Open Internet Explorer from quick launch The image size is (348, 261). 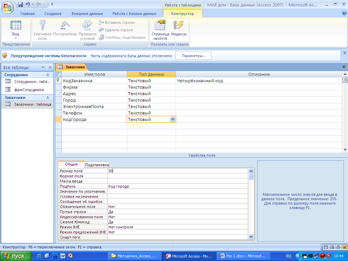39,256
